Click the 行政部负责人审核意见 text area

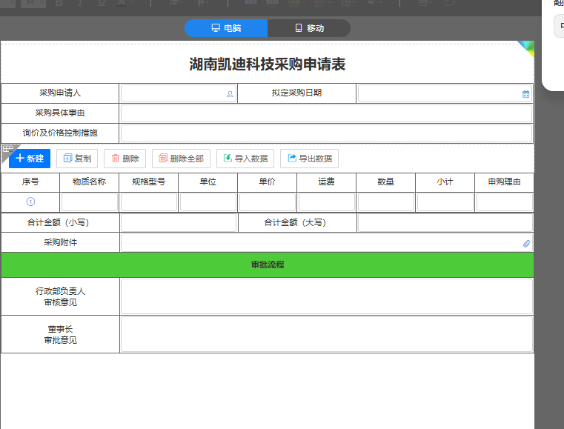[x=327, y=296]
